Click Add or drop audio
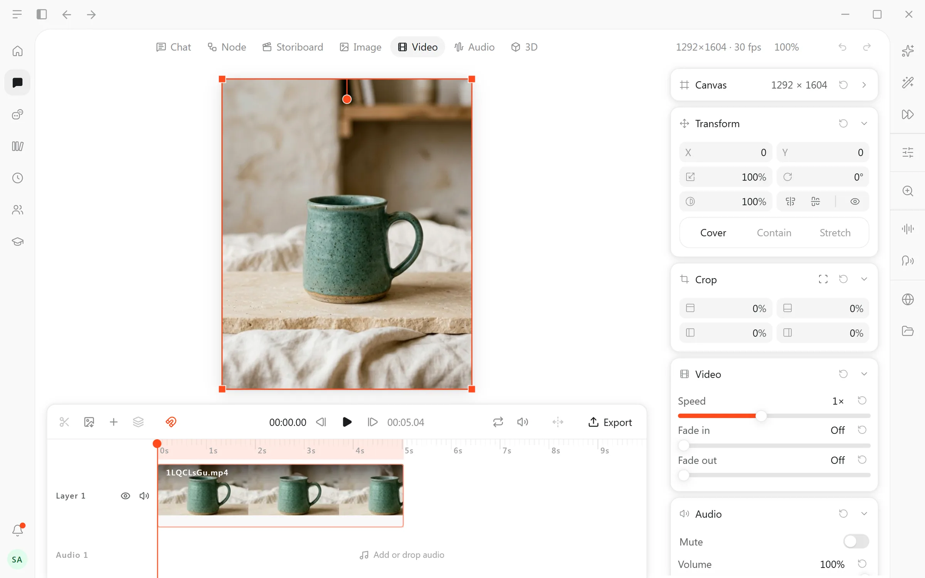This screenshot has height=578, width=925. click(x=402, y=555)
